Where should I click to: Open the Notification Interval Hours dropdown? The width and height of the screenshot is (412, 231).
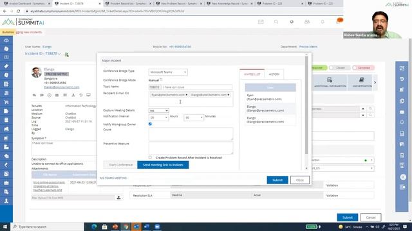(x=158, y=117)
